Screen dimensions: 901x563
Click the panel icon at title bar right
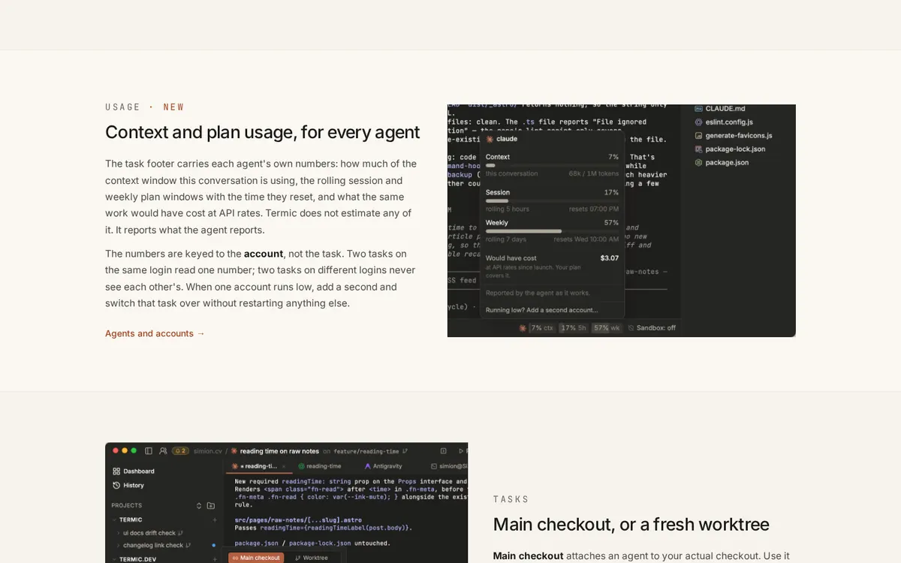point(443,451)
